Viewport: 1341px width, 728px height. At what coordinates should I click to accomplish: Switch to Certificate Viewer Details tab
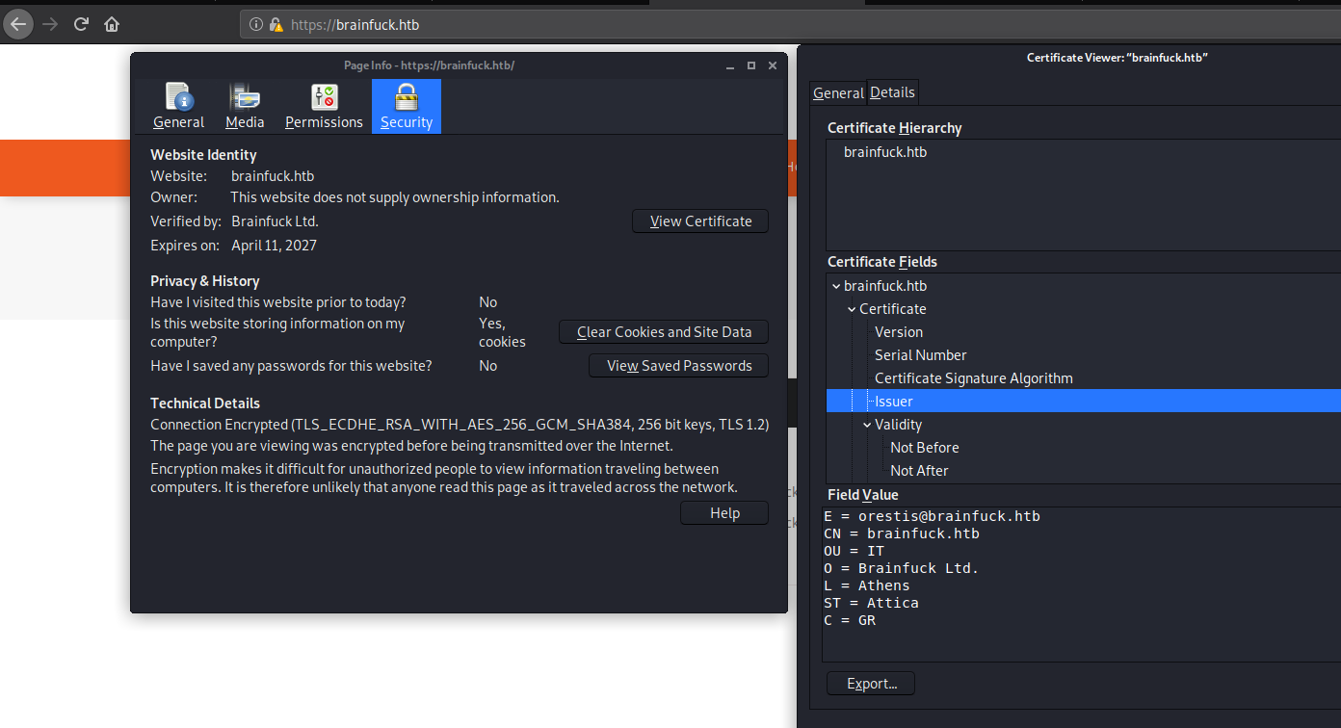[x=893, y=92]
